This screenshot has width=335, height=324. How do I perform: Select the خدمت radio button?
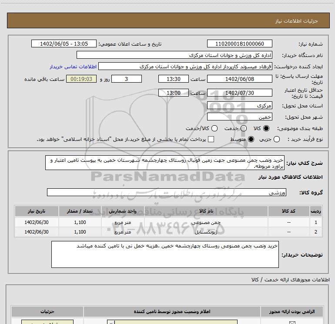244,128
